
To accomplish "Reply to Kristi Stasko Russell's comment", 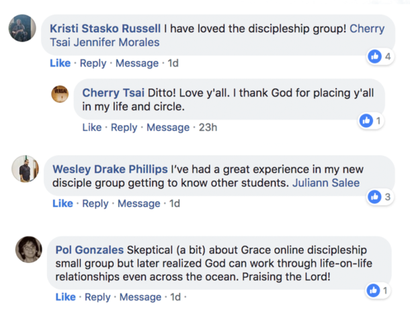I will pyautogui.click(x=93, y=63).
